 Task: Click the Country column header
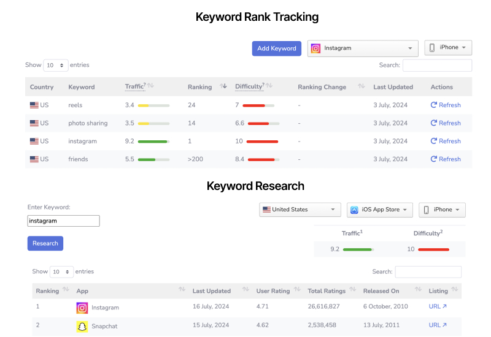click(x=42, y=87)
